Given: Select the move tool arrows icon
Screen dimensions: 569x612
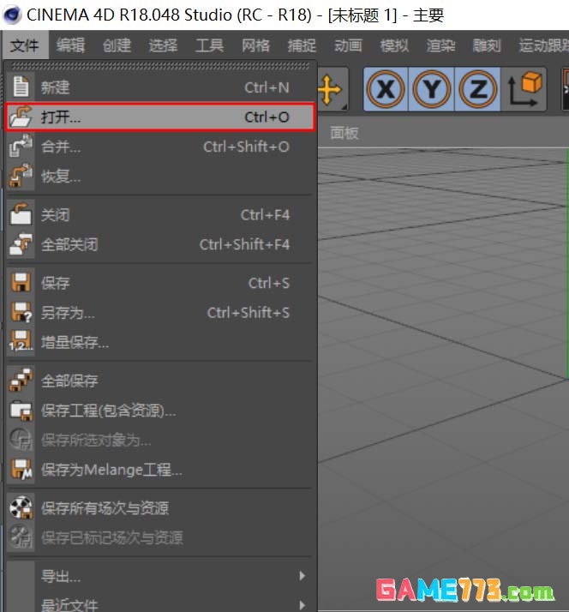Looking at the screenshot, I should pyautogui.click(x=331, y=90).
